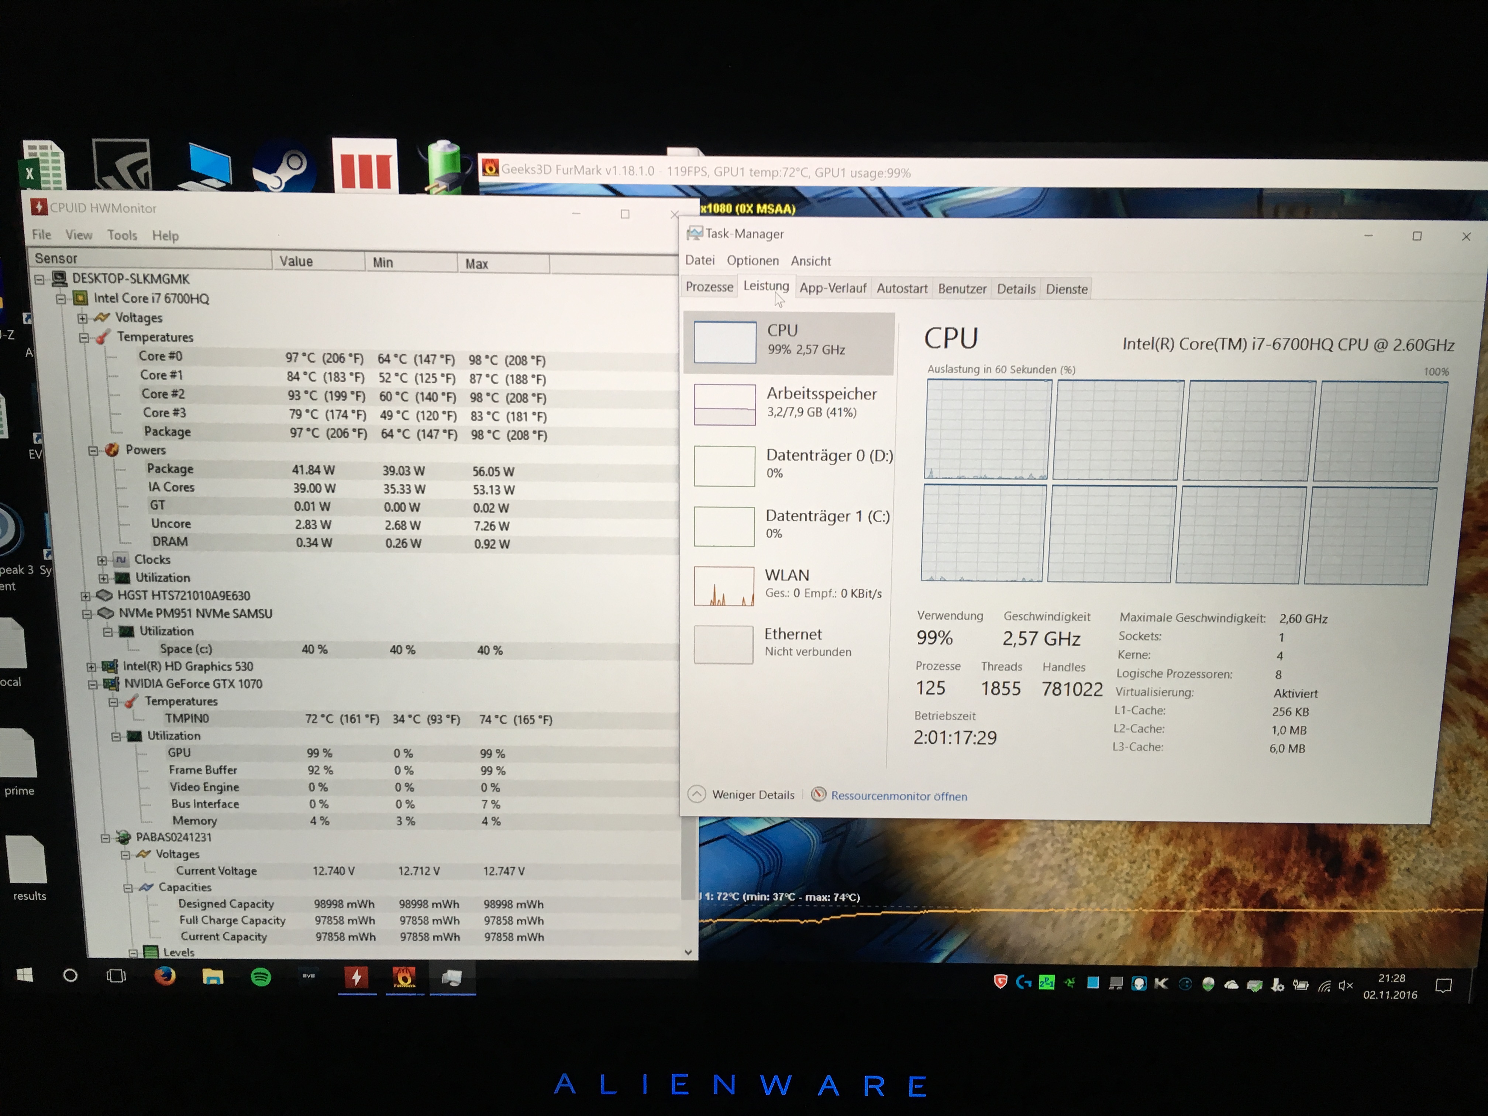
Task: Click the Value column header in HWMonitor
Action: click(x=318, y=261)
